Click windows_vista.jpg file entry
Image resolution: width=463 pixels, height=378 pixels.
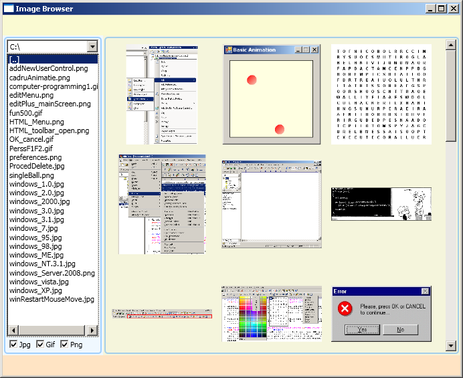[x=39, y=282]
